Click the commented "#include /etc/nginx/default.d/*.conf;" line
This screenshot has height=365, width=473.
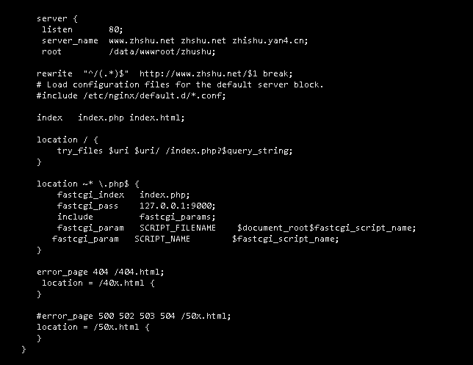coord(131,95)
